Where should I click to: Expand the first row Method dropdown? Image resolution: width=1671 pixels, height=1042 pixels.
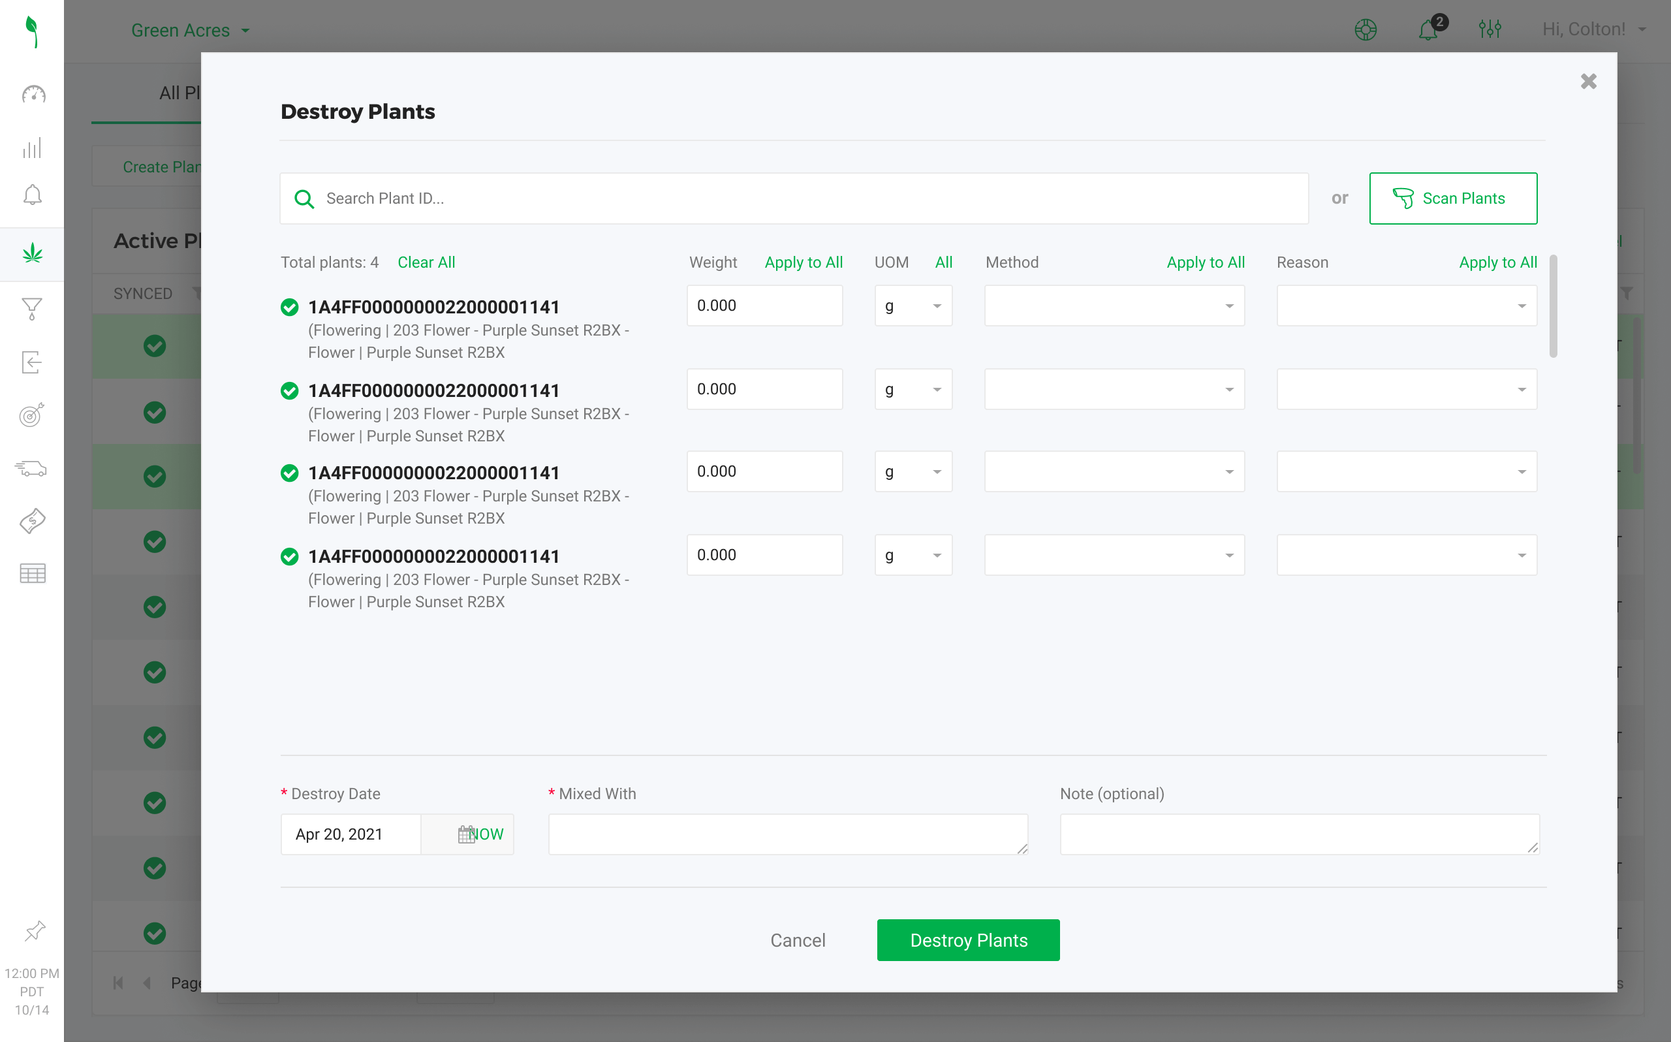pos(1114,306)
